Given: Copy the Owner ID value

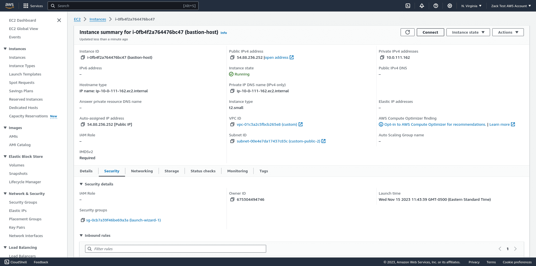Looking at the screenshot, I should click(232, 199).
